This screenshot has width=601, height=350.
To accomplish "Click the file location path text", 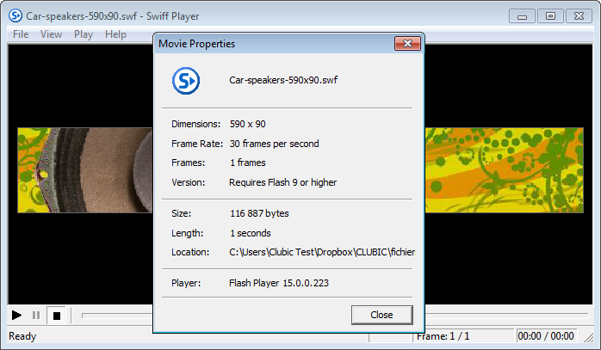I will [322, 252].
